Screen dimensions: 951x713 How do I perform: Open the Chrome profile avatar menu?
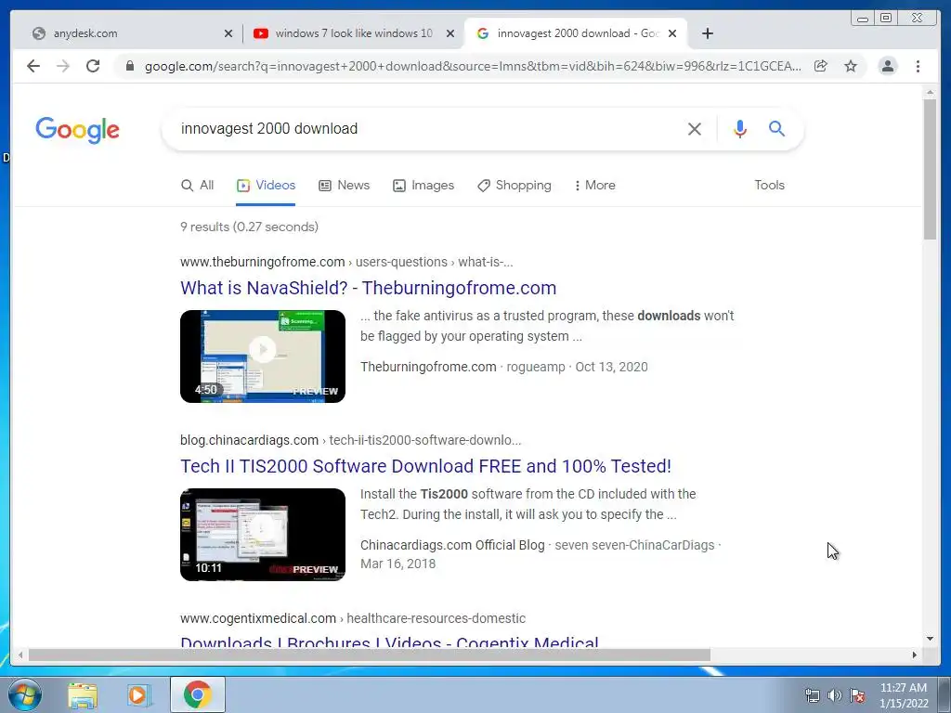pyautogui.click(x=887, y=66)
